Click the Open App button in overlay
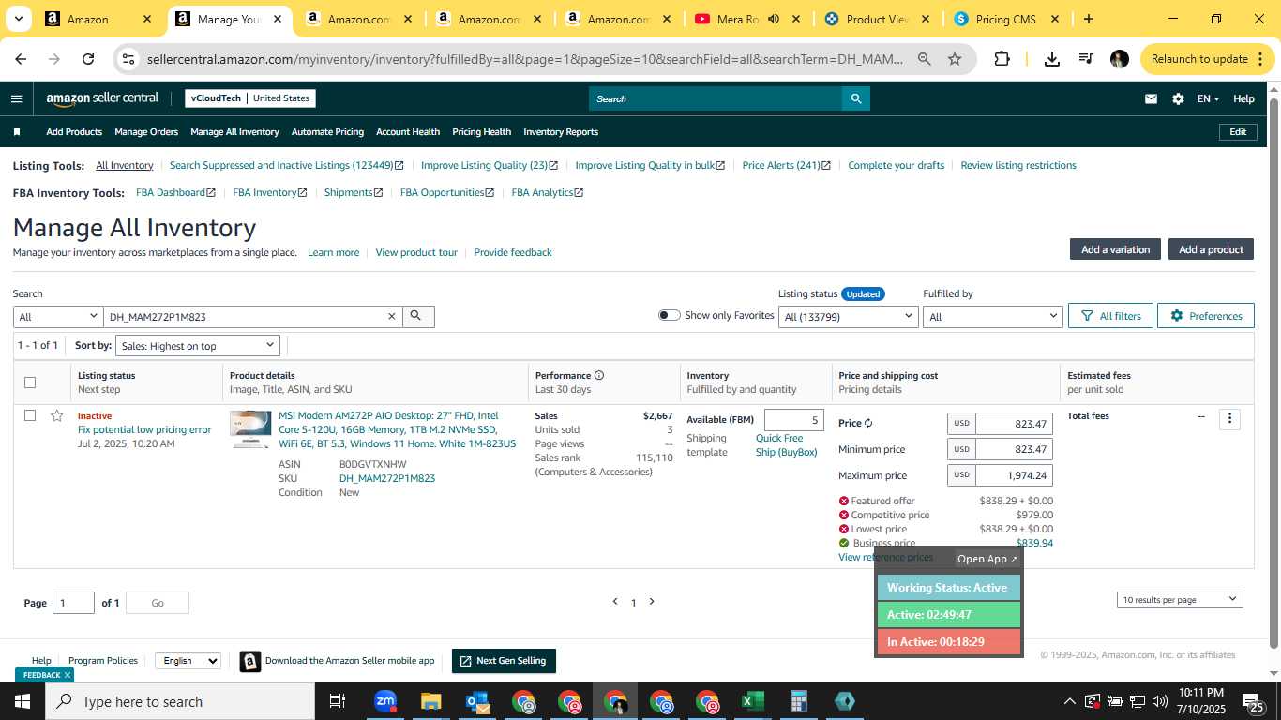Viewport: 1281px width, 720px height. click(x=987, y=559)
